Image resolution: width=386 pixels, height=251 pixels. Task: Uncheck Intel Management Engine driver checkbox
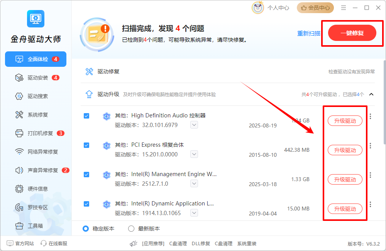(x=86, y=175)
